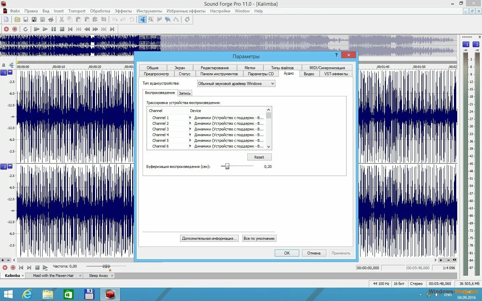Screen dimensions: 482x301
Task: Click Stop in top transport bar
Action: (62, 29)
